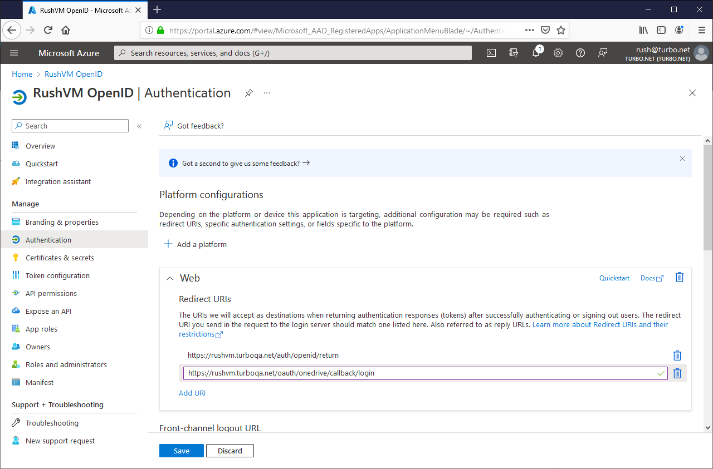Open the feedback smiley icon in top bar
The width and height of the screenshot is (713, 469).
602,53
